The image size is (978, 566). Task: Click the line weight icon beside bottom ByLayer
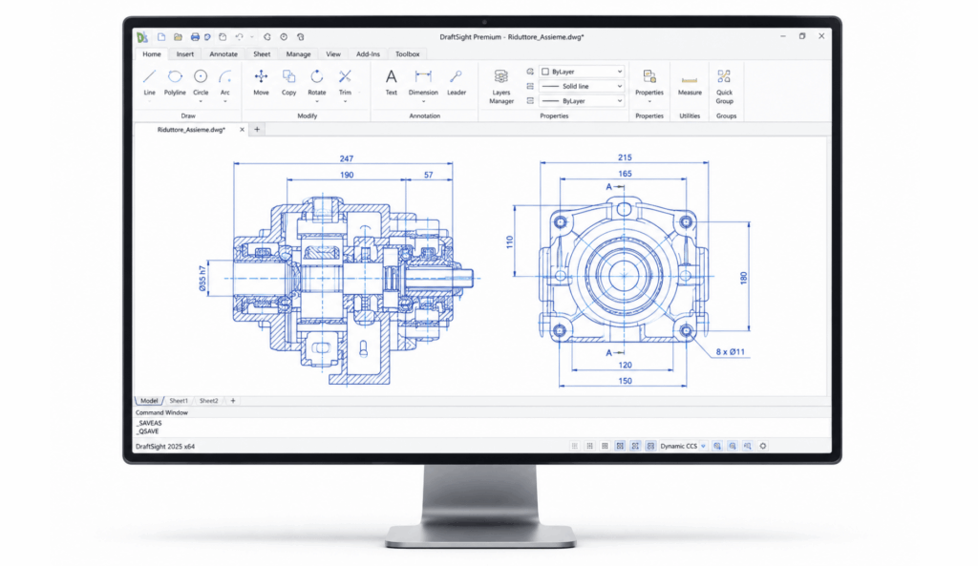coord(530,100)
